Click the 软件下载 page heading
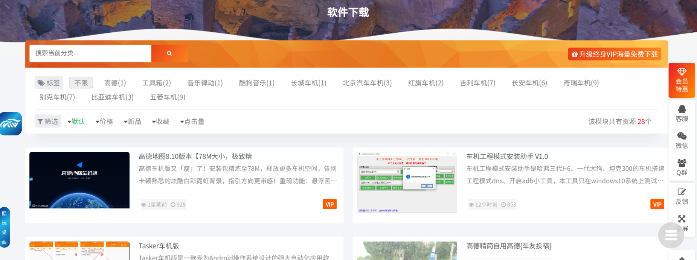The height and width of the screenshot is (260, 697). [x=348, y=12]
